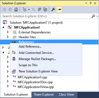99x98 pixels.
Task: Click the Back navigation arrow icon
Action: [4, 9]
